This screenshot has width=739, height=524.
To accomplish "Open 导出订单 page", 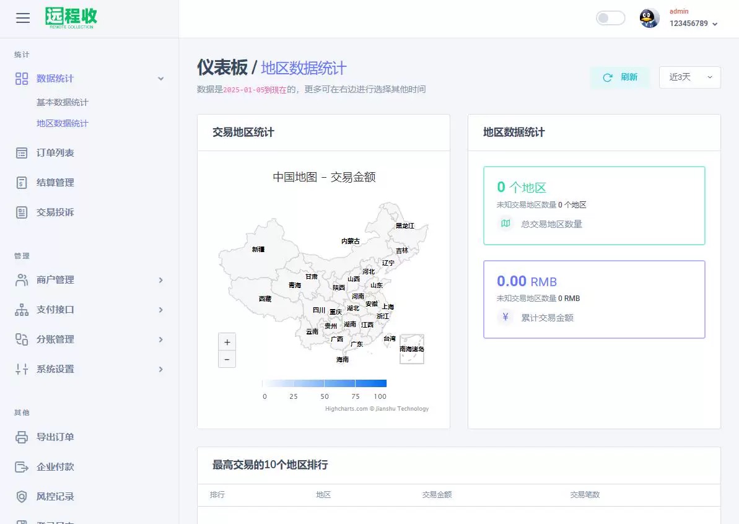I will point(55,437).
